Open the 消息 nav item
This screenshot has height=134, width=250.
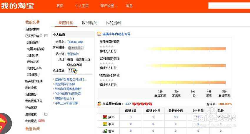(x=129, y=6)
